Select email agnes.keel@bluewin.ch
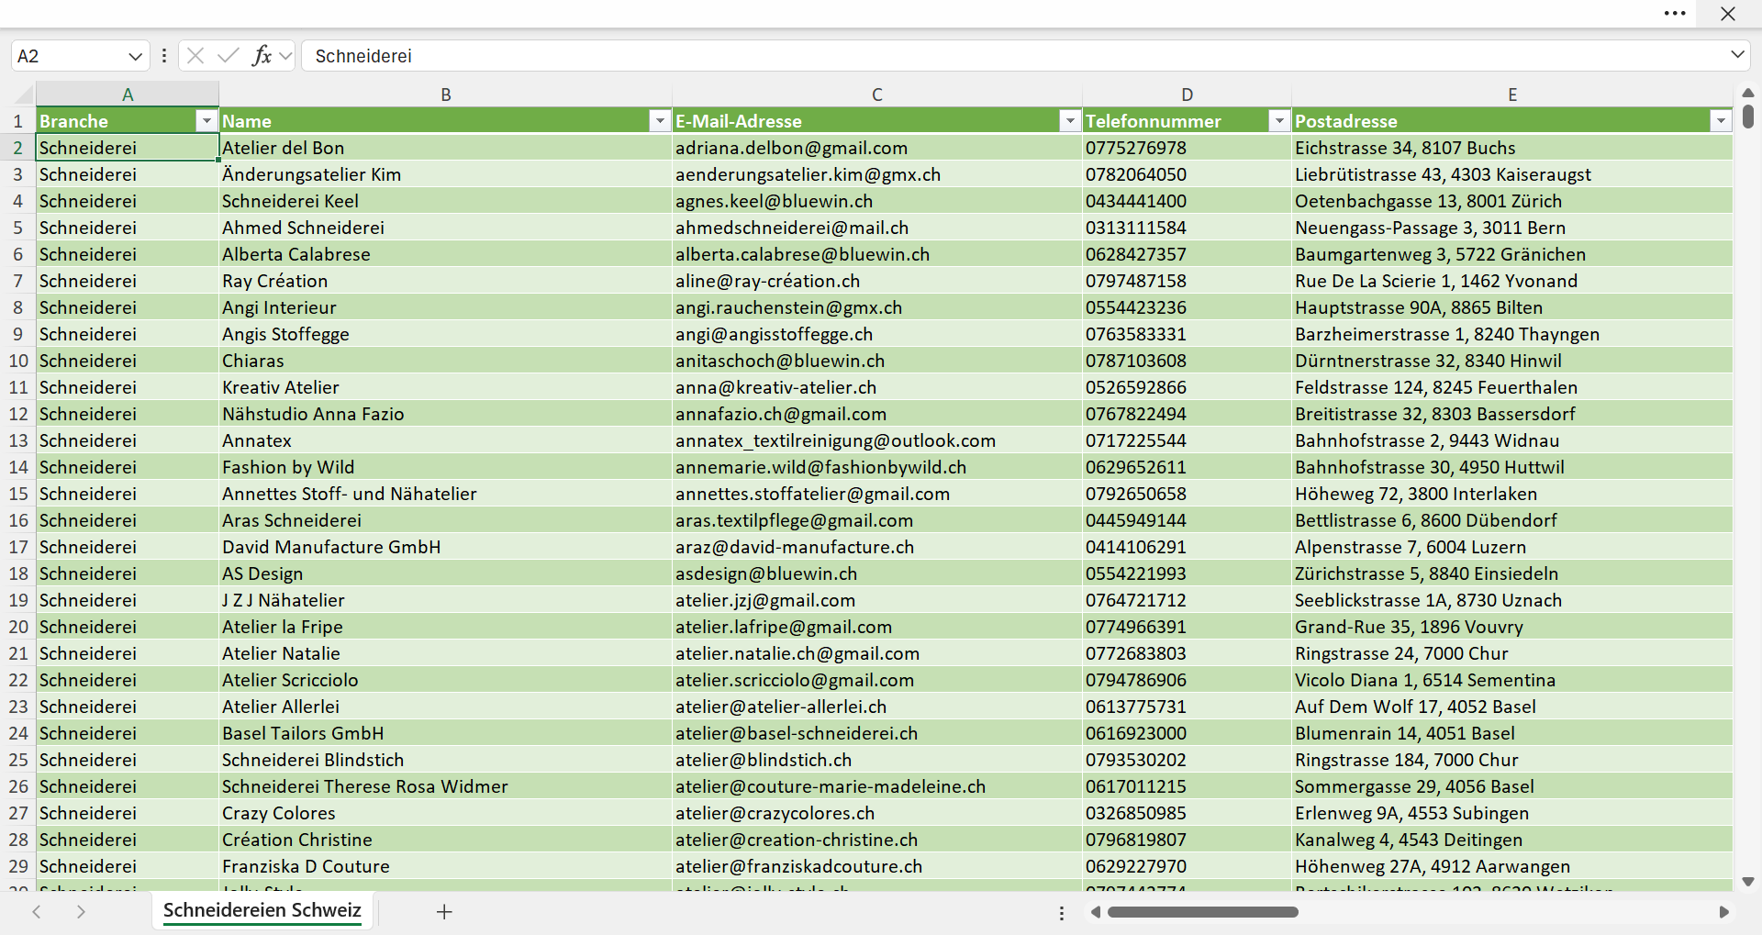This screenshot has height=935, width=1762. point(877,201)
